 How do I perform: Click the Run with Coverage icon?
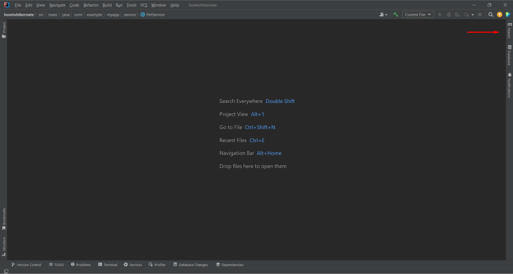coord(457,15)
